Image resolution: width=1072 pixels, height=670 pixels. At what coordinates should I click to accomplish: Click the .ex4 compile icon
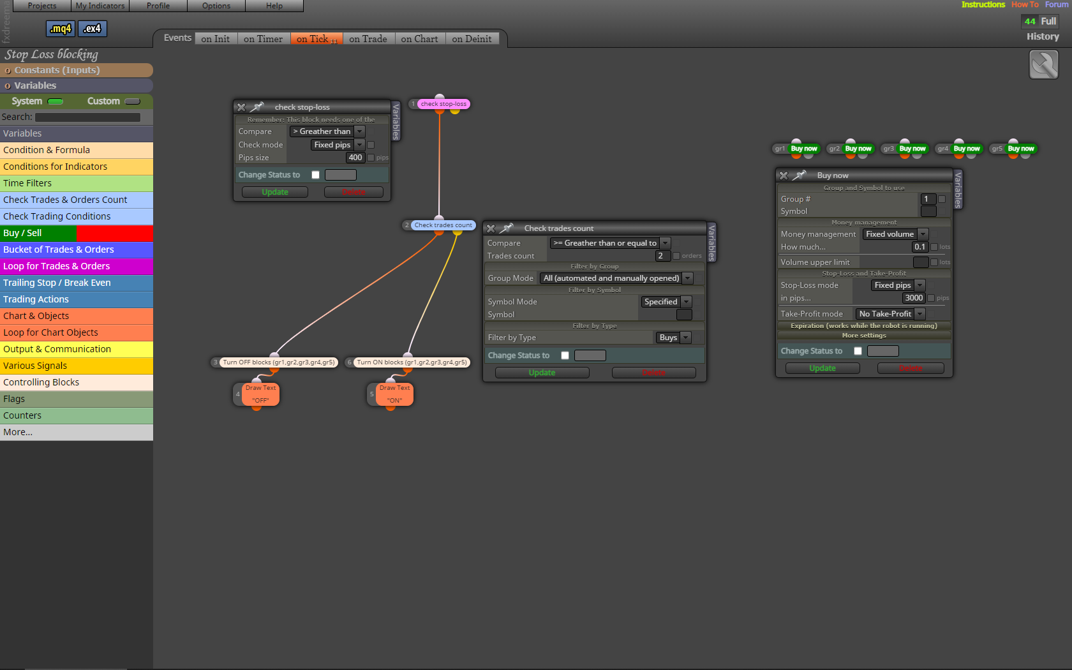(x=93, y=29)
